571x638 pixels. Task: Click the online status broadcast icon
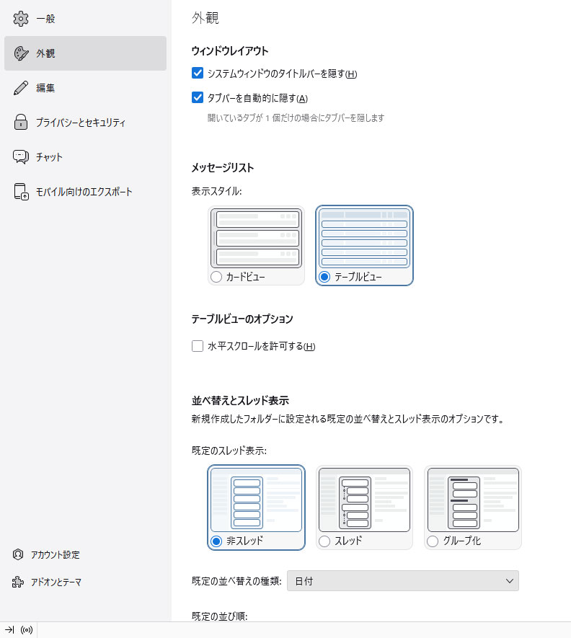pyautogui.click(x=27, y=630)
